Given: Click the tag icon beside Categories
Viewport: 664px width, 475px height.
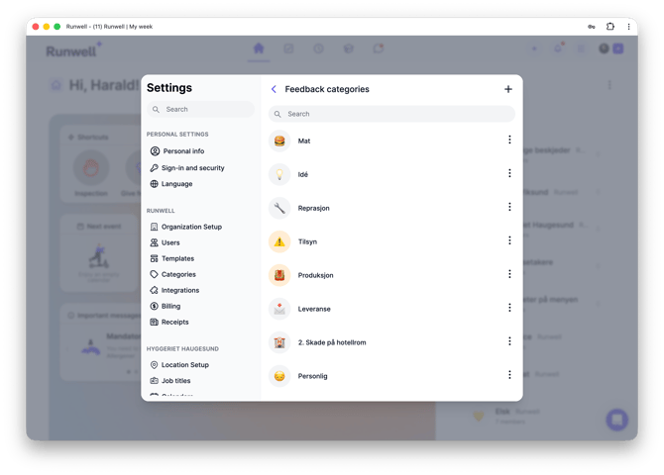Looking at the screenshot, I should click(155, 274).
